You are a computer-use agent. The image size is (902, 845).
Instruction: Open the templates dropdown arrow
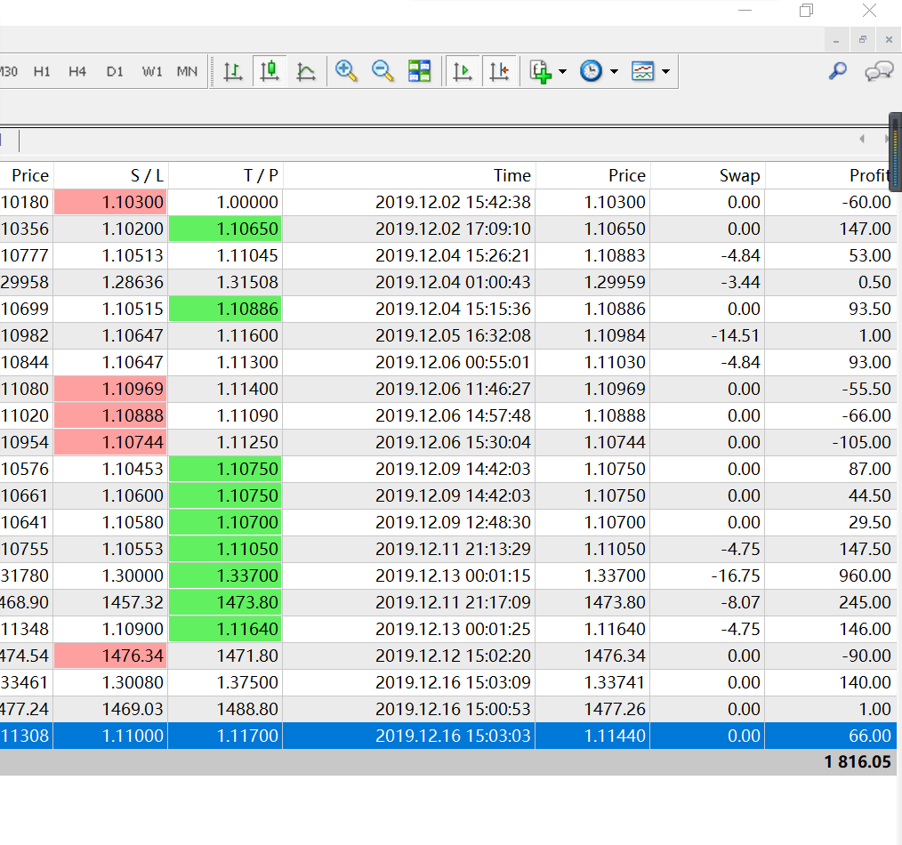click(665, 72)
